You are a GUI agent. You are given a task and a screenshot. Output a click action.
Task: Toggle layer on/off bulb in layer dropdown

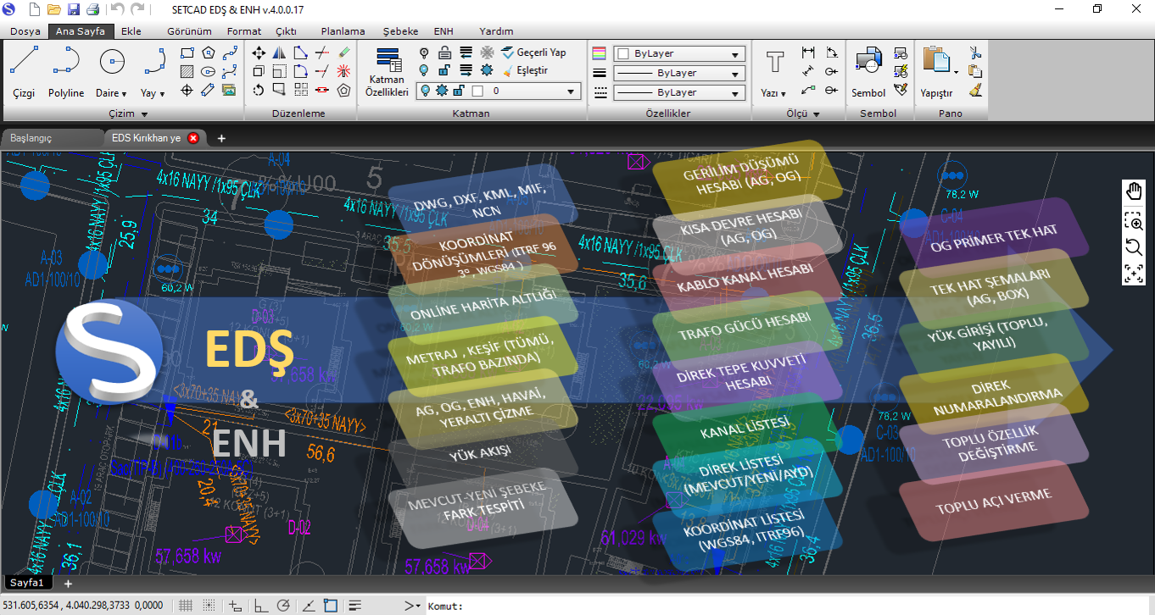point(425,91)
